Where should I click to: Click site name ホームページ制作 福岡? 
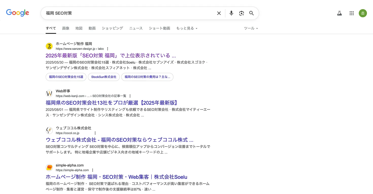[74, 44]
